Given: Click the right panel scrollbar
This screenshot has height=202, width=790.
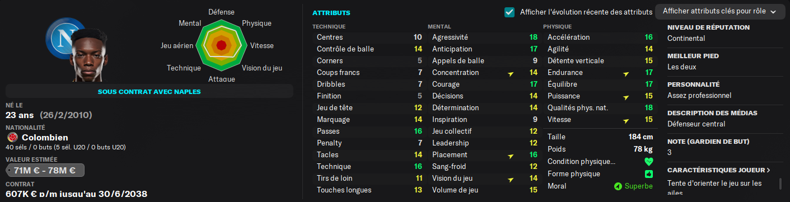Looking at the screenshot, I should coord(781,184).
